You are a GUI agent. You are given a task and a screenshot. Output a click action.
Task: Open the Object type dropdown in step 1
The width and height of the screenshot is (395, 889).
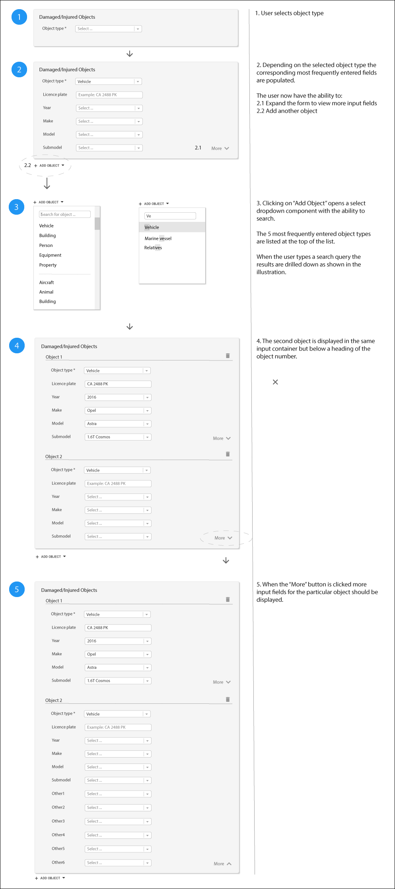click(108, 29)
